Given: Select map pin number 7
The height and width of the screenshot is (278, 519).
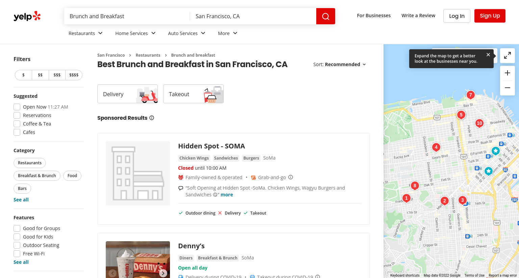Looking at the screenshot, I should click(470, 95).
